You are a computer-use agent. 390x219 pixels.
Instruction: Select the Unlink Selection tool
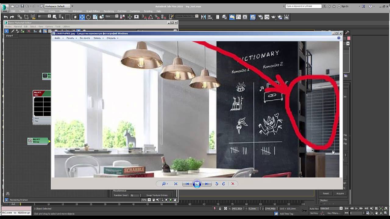coord(26,17)
